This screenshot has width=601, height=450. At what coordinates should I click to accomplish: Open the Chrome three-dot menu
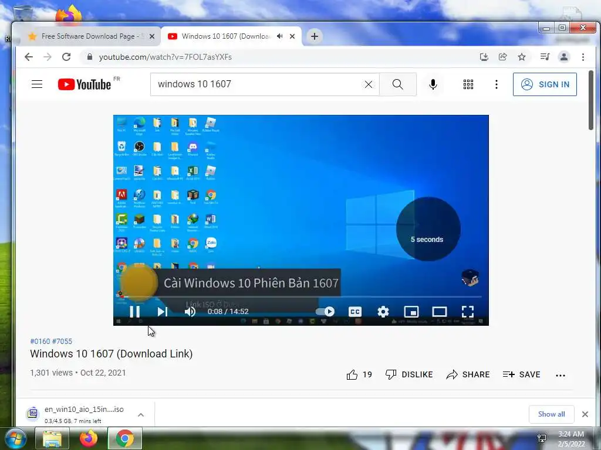pyautogui.click(x=583, y=57)
